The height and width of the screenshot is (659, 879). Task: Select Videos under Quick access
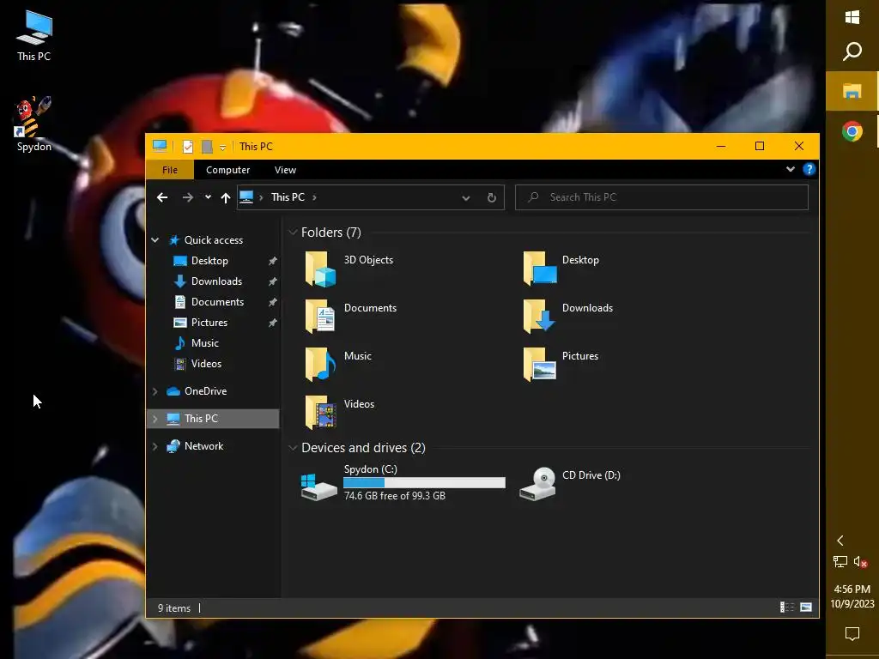[206, 364]
